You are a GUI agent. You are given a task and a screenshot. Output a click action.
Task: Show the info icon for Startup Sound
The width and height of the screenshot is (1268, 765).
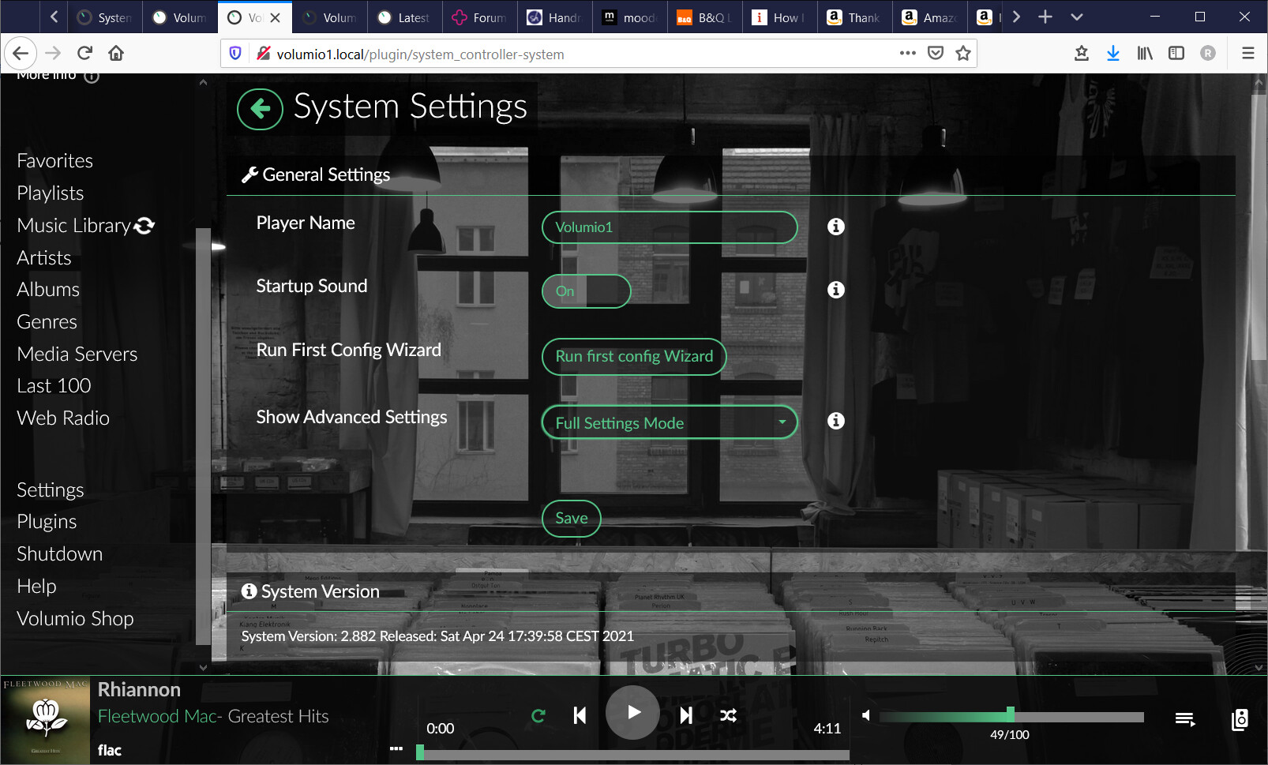coord(836,290)
